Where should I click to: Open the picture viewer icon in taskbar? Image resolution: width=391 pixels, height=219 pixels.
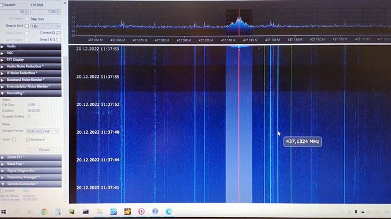[x=72, y=212]
